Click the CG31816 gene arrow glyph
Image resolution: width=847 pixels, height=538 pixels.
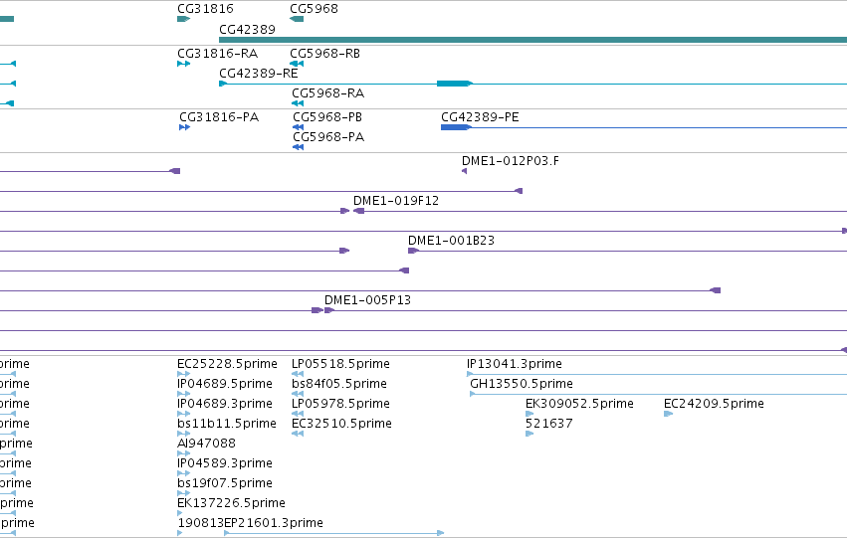click(x=184, y=19)
